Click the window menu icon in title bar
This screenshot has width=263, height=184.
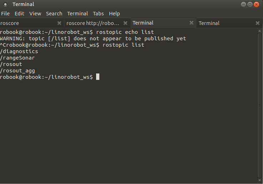click(5, 4)
